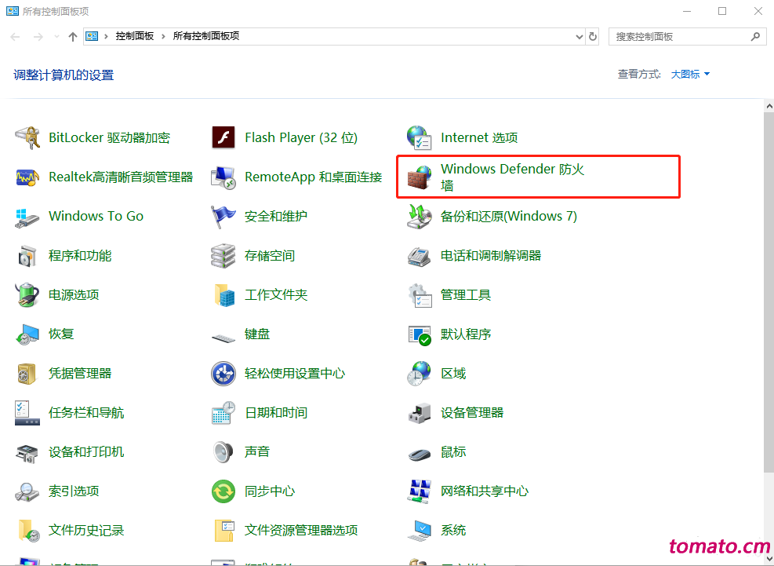Image resolution: width=774 pixels, height=566 pixels.
Task: Go to 控制面板 in the breadcrumb
Action: (135, 36)
